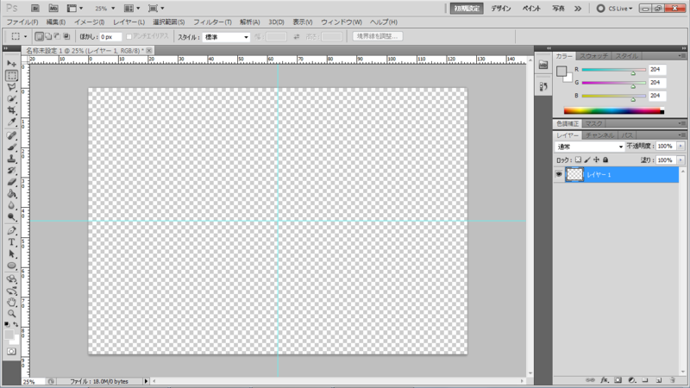Switch to the チャンネル tab
Image resolution: width=690 pixels, height=388 pixels.
pos(599,135)
